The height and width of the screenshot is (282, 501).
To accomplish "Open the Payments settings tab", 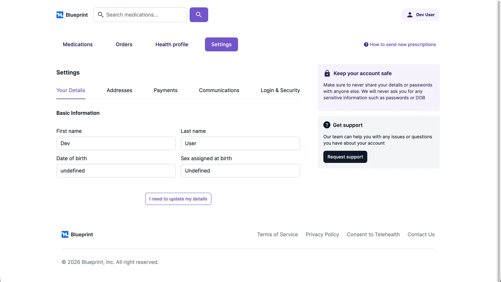I will pos(165,90).
